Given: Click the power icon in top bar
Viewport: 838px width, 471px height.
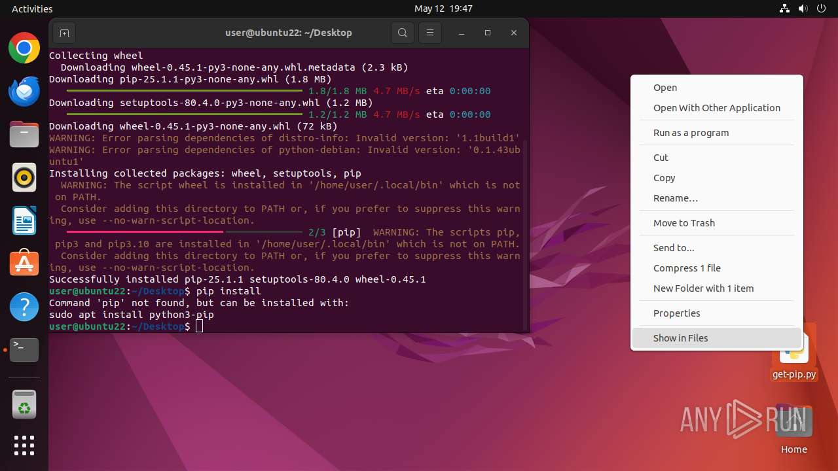Looking at the screenshot, I should pyautogui.click(x=821, y=9).
